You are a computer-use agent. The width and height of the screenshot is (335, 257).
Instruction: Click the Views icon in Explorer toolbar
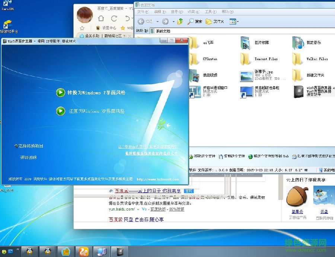point(233,21)
